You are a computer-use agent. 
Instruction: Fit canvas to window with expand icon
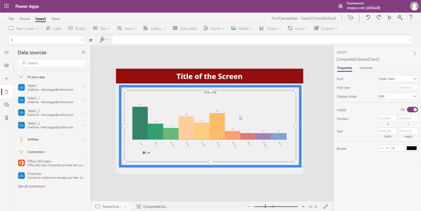(x=326, y=206)
